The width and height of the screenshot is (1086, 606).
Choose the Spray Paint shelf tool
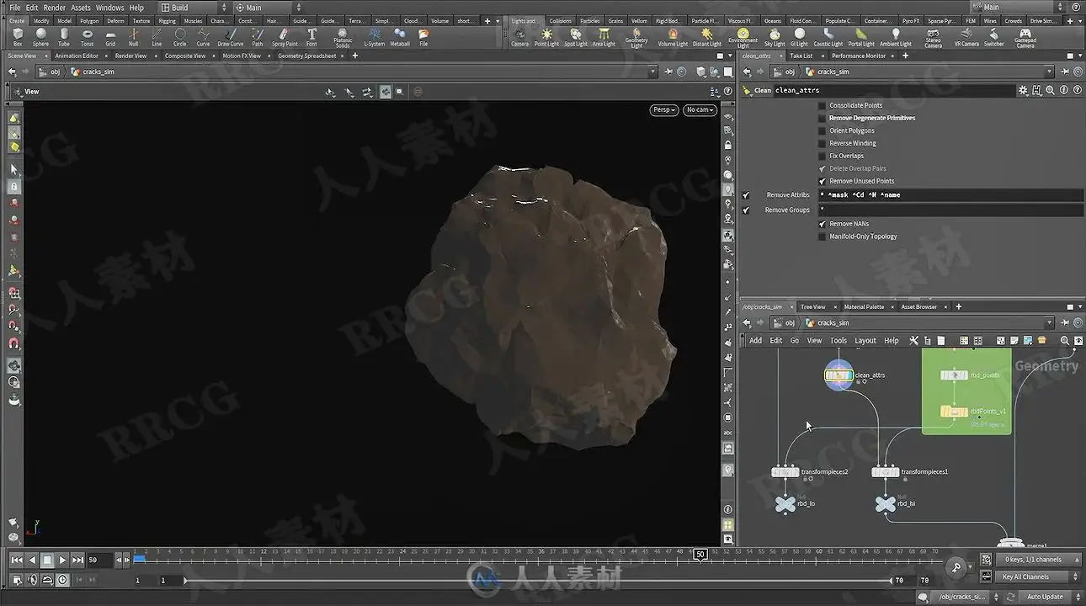click(x=285, y=37)
